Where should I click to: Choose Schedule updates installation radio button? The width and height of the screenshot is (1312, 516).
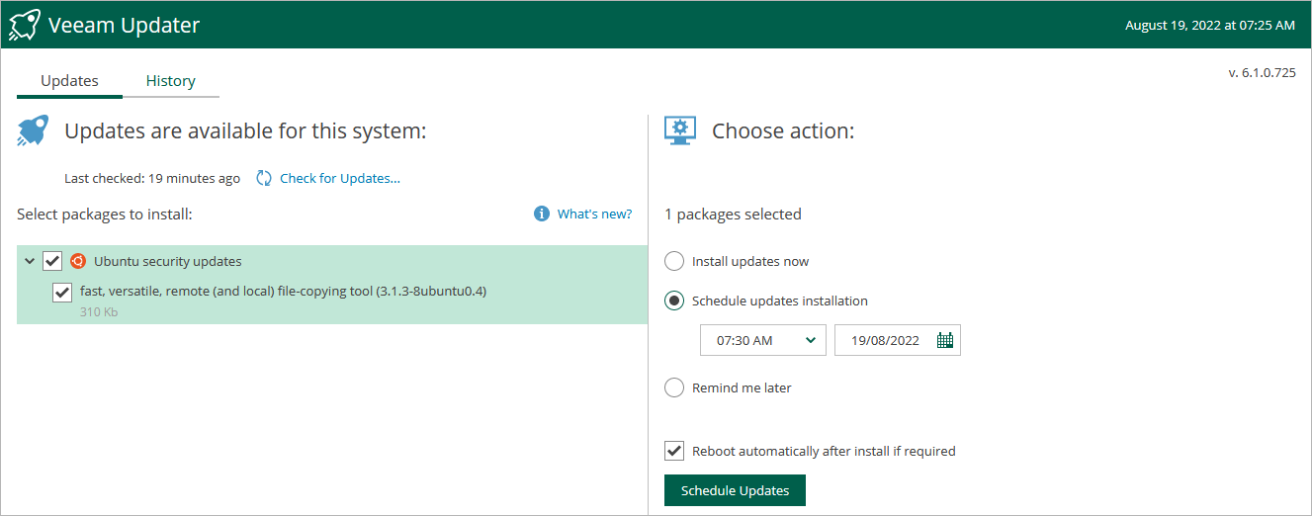674,301
